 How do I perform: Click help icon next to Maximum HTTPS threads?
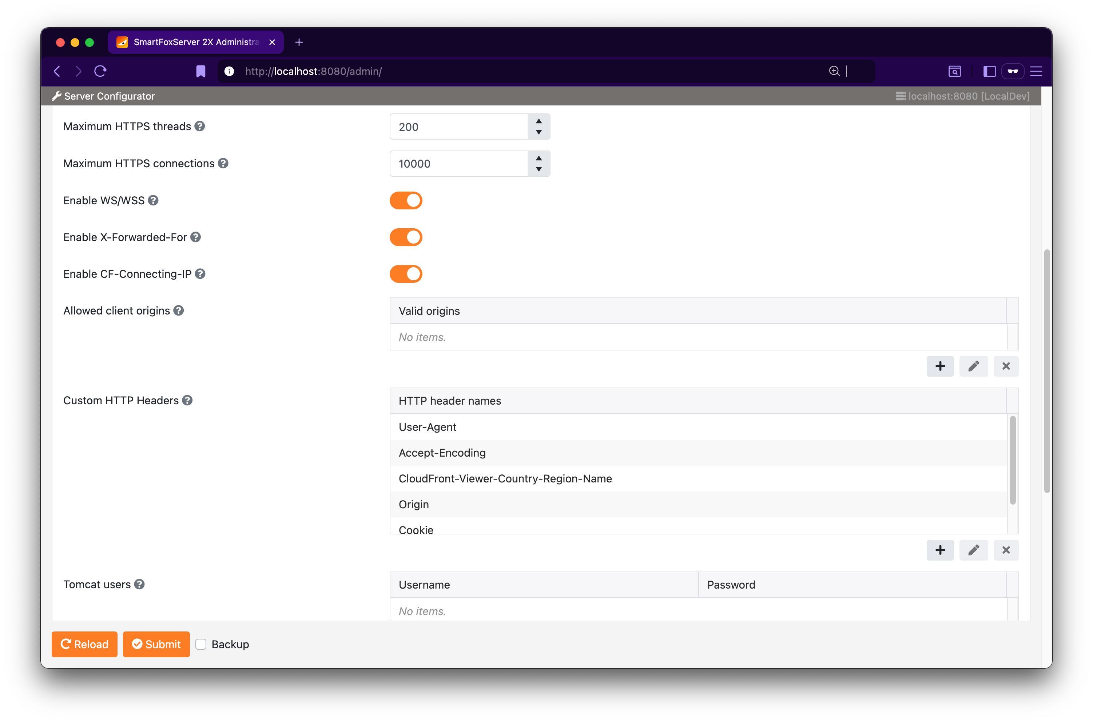[199, 126]
